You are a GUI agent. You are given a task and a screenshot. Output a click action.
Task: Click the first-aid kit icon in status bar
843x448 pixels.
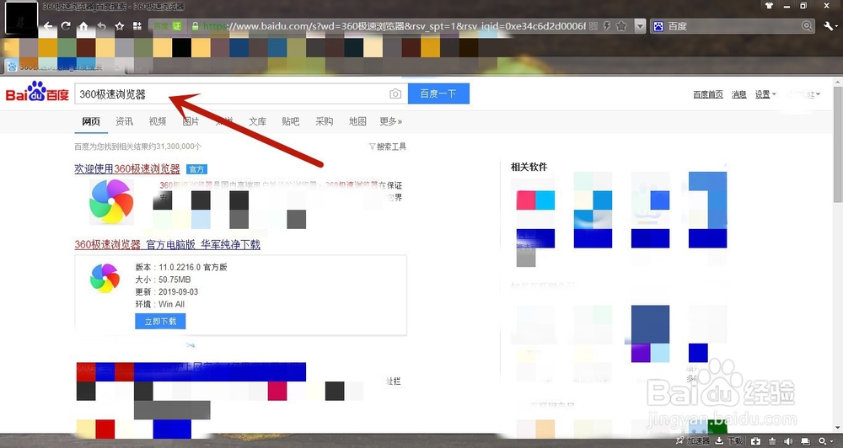pos(756,441)
